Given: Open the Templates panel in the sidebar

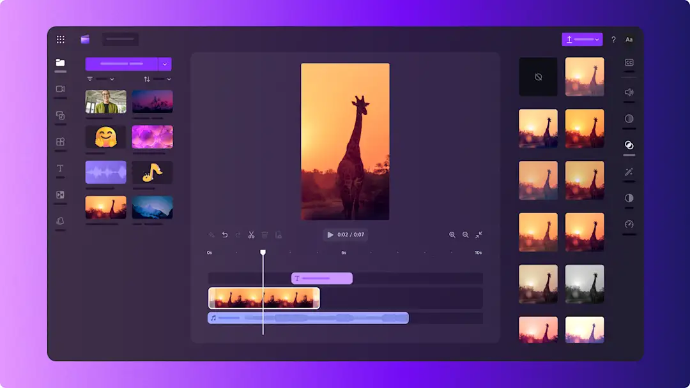Looking at the screenshot, I should [x=60, y=142].
